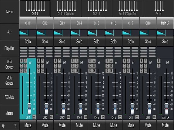Mute channel CH 2
This screenshot has width=174, height=130.
45,125
